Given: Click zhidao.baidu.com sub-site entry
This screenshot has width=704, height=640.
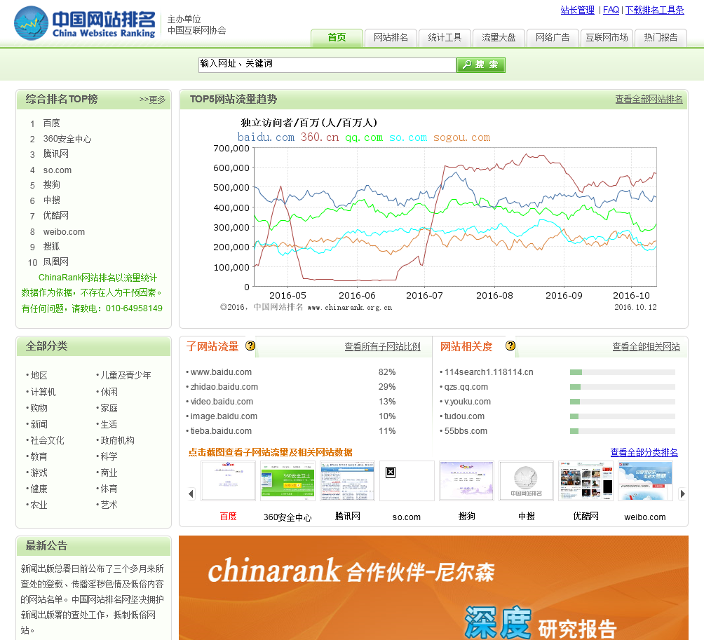Looking at the screenshot, I should click(x=224, y=387).
